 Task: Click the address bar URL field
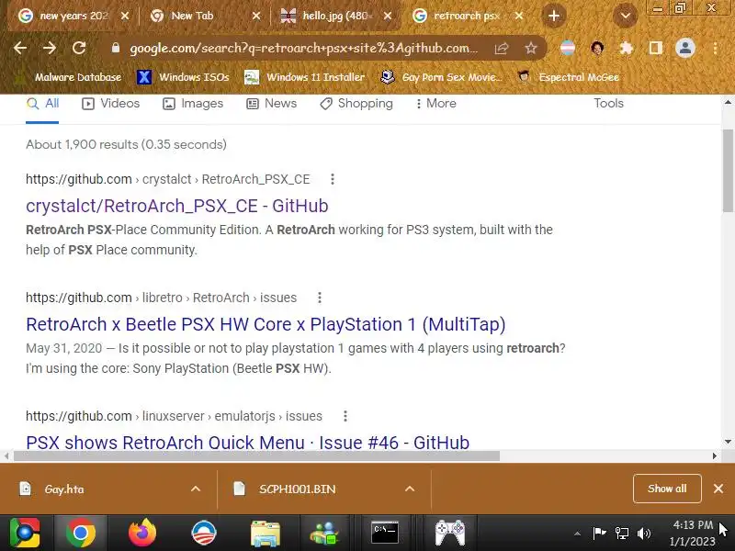tap(304, 48)
